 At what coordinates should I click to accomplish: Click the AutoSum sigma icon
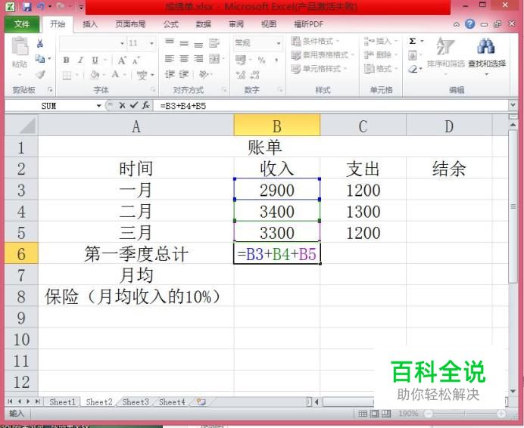tap(413, 41)
